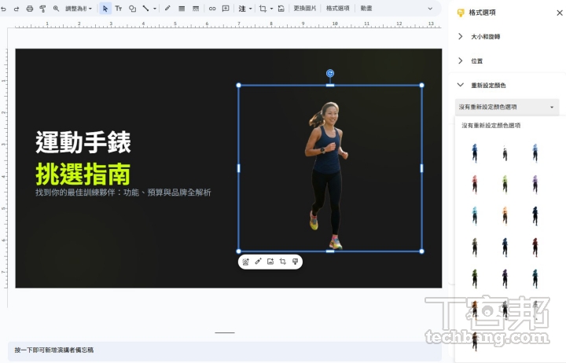Click the replace image icon in floating toolbar

(270, 262)
